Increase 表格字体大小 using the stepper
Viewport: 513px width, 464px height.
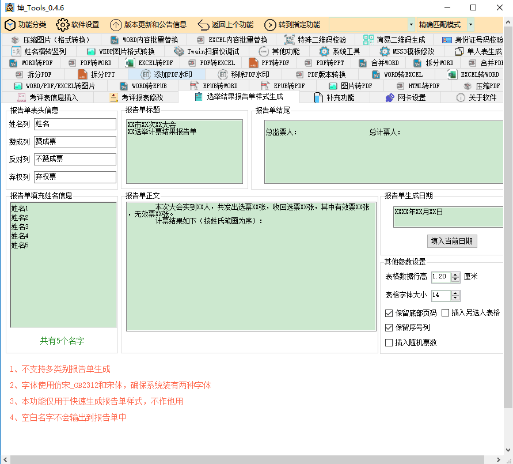tap(455, 292)
